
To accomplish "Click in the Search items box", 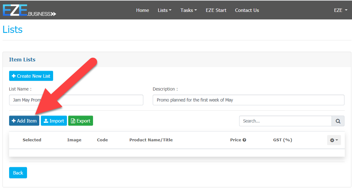I will (285, 121).
